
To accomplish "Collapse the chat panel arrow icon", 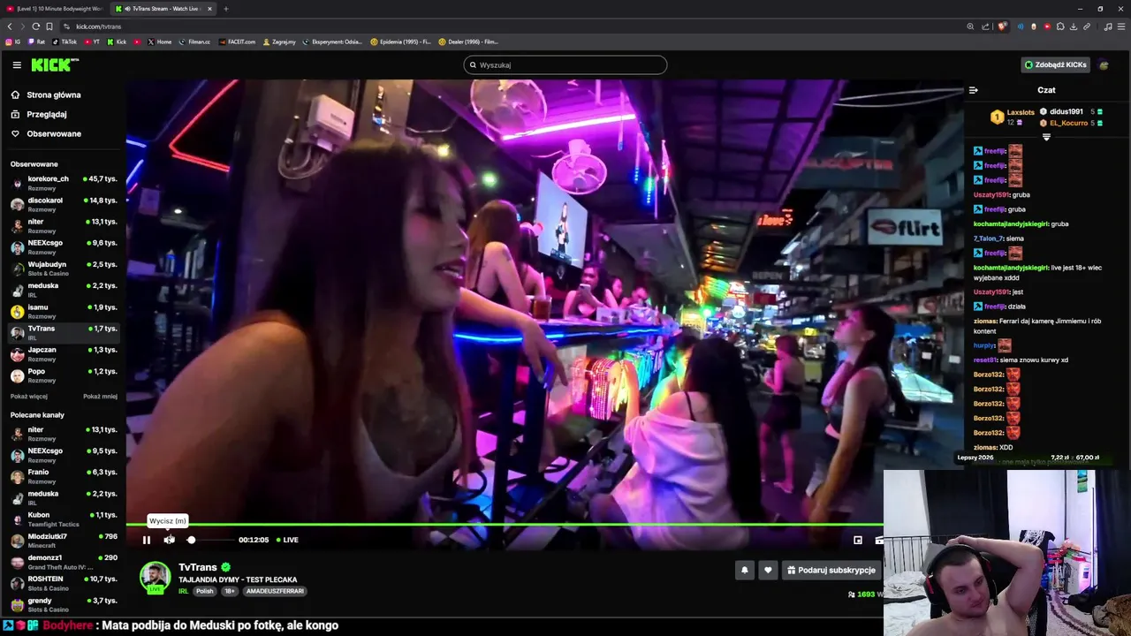I will point(973,90).
